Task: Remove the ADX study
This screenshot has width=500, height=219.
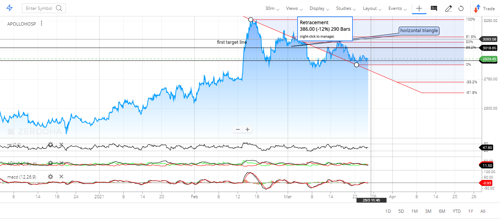Action: (61, 163)
